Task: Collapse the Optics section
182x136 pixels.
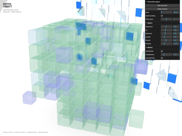Action: coord(162,23)
